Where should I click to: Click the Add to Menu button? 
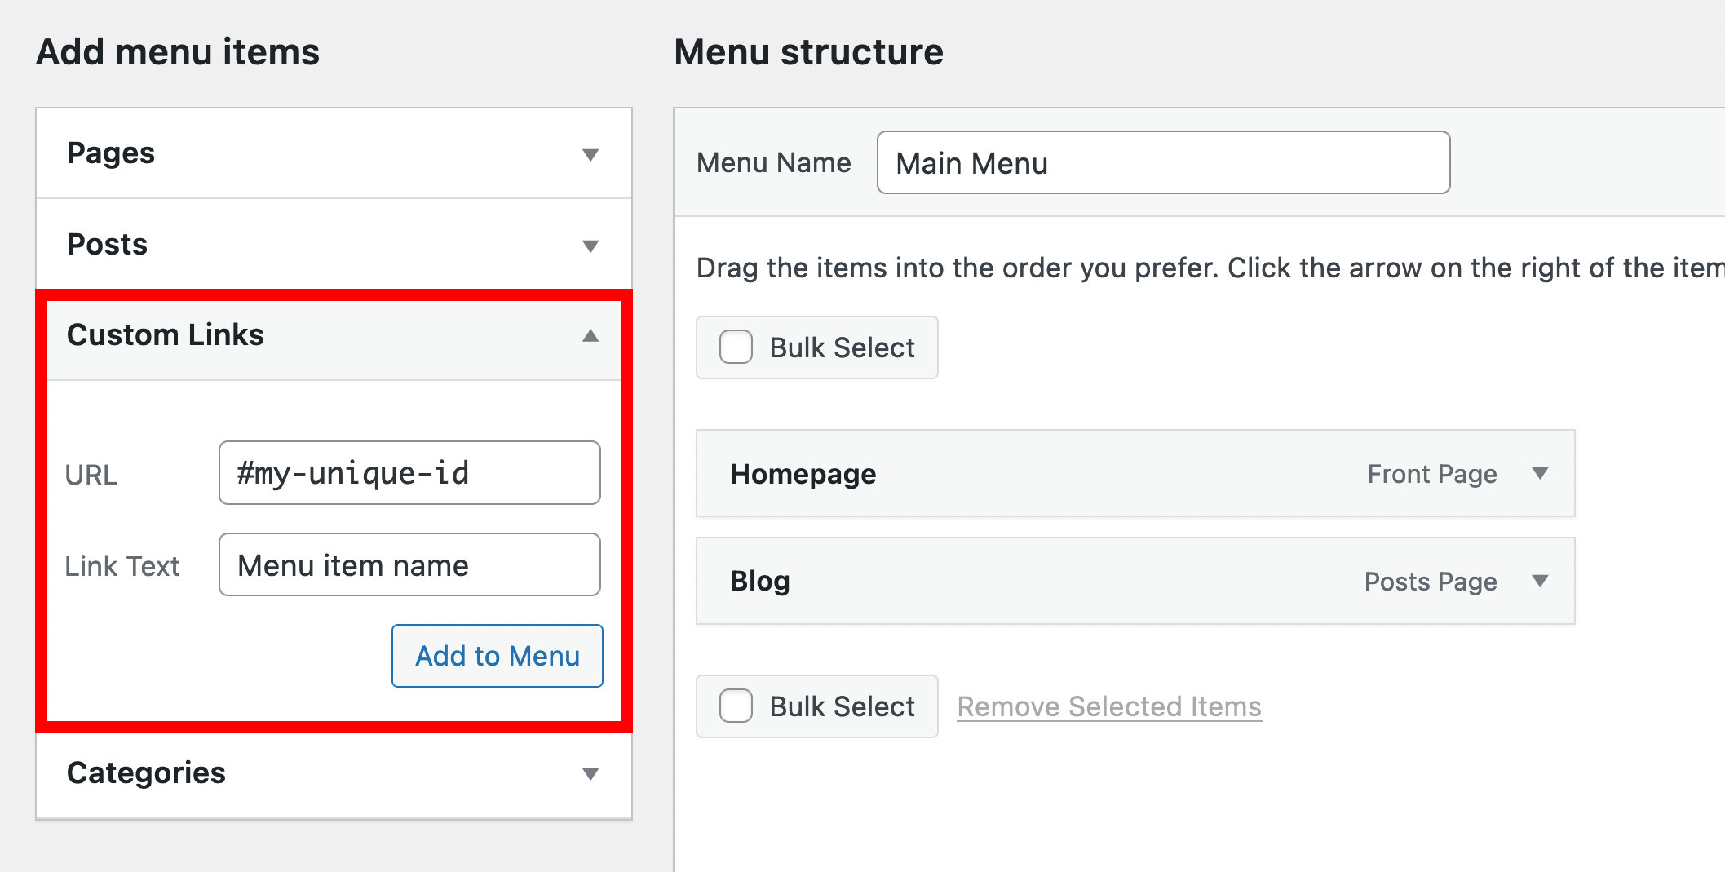tap(497, 656)
